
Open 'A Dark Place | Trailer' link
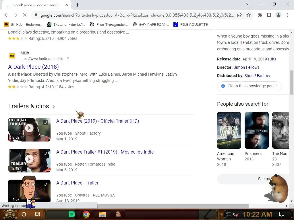click(77, 183)
